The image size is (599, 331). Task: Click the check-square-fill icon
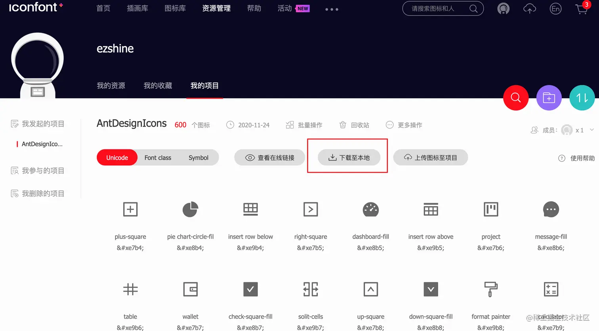pyautogui.click(x=250, y=289)
